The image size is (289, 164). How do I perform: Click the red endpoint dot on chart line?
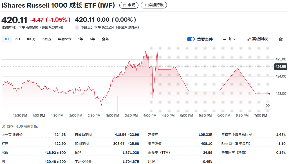point(269,94)
